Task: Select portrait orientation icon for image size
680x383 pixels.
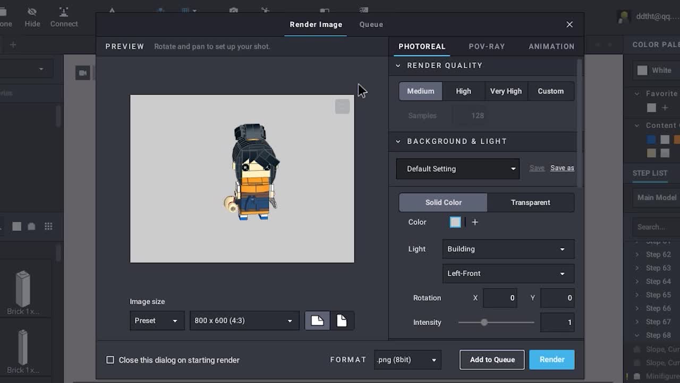Action: (342, 321)
